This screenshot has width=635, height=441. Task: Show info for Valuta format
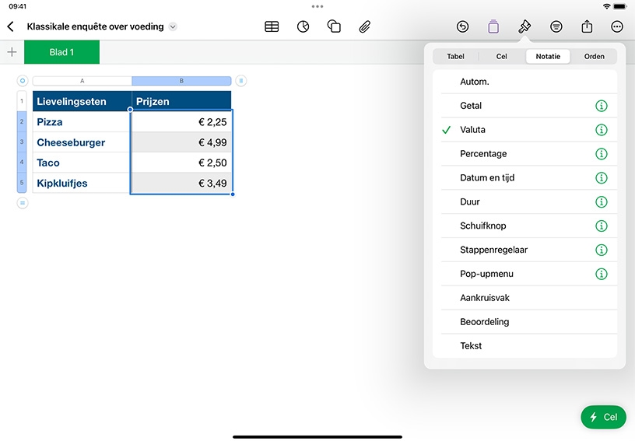click(x=602, y=130)
